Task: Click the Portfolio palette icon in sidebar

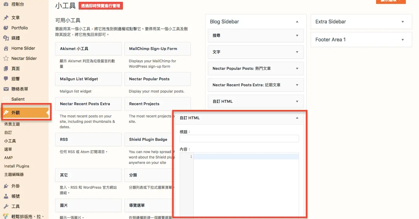Action: click(x=6, y=28)
